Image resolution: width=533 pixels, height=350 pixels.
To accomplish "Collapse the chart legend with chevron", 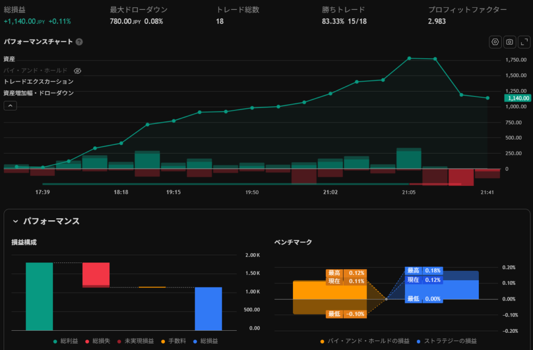I will coord(10,106).
